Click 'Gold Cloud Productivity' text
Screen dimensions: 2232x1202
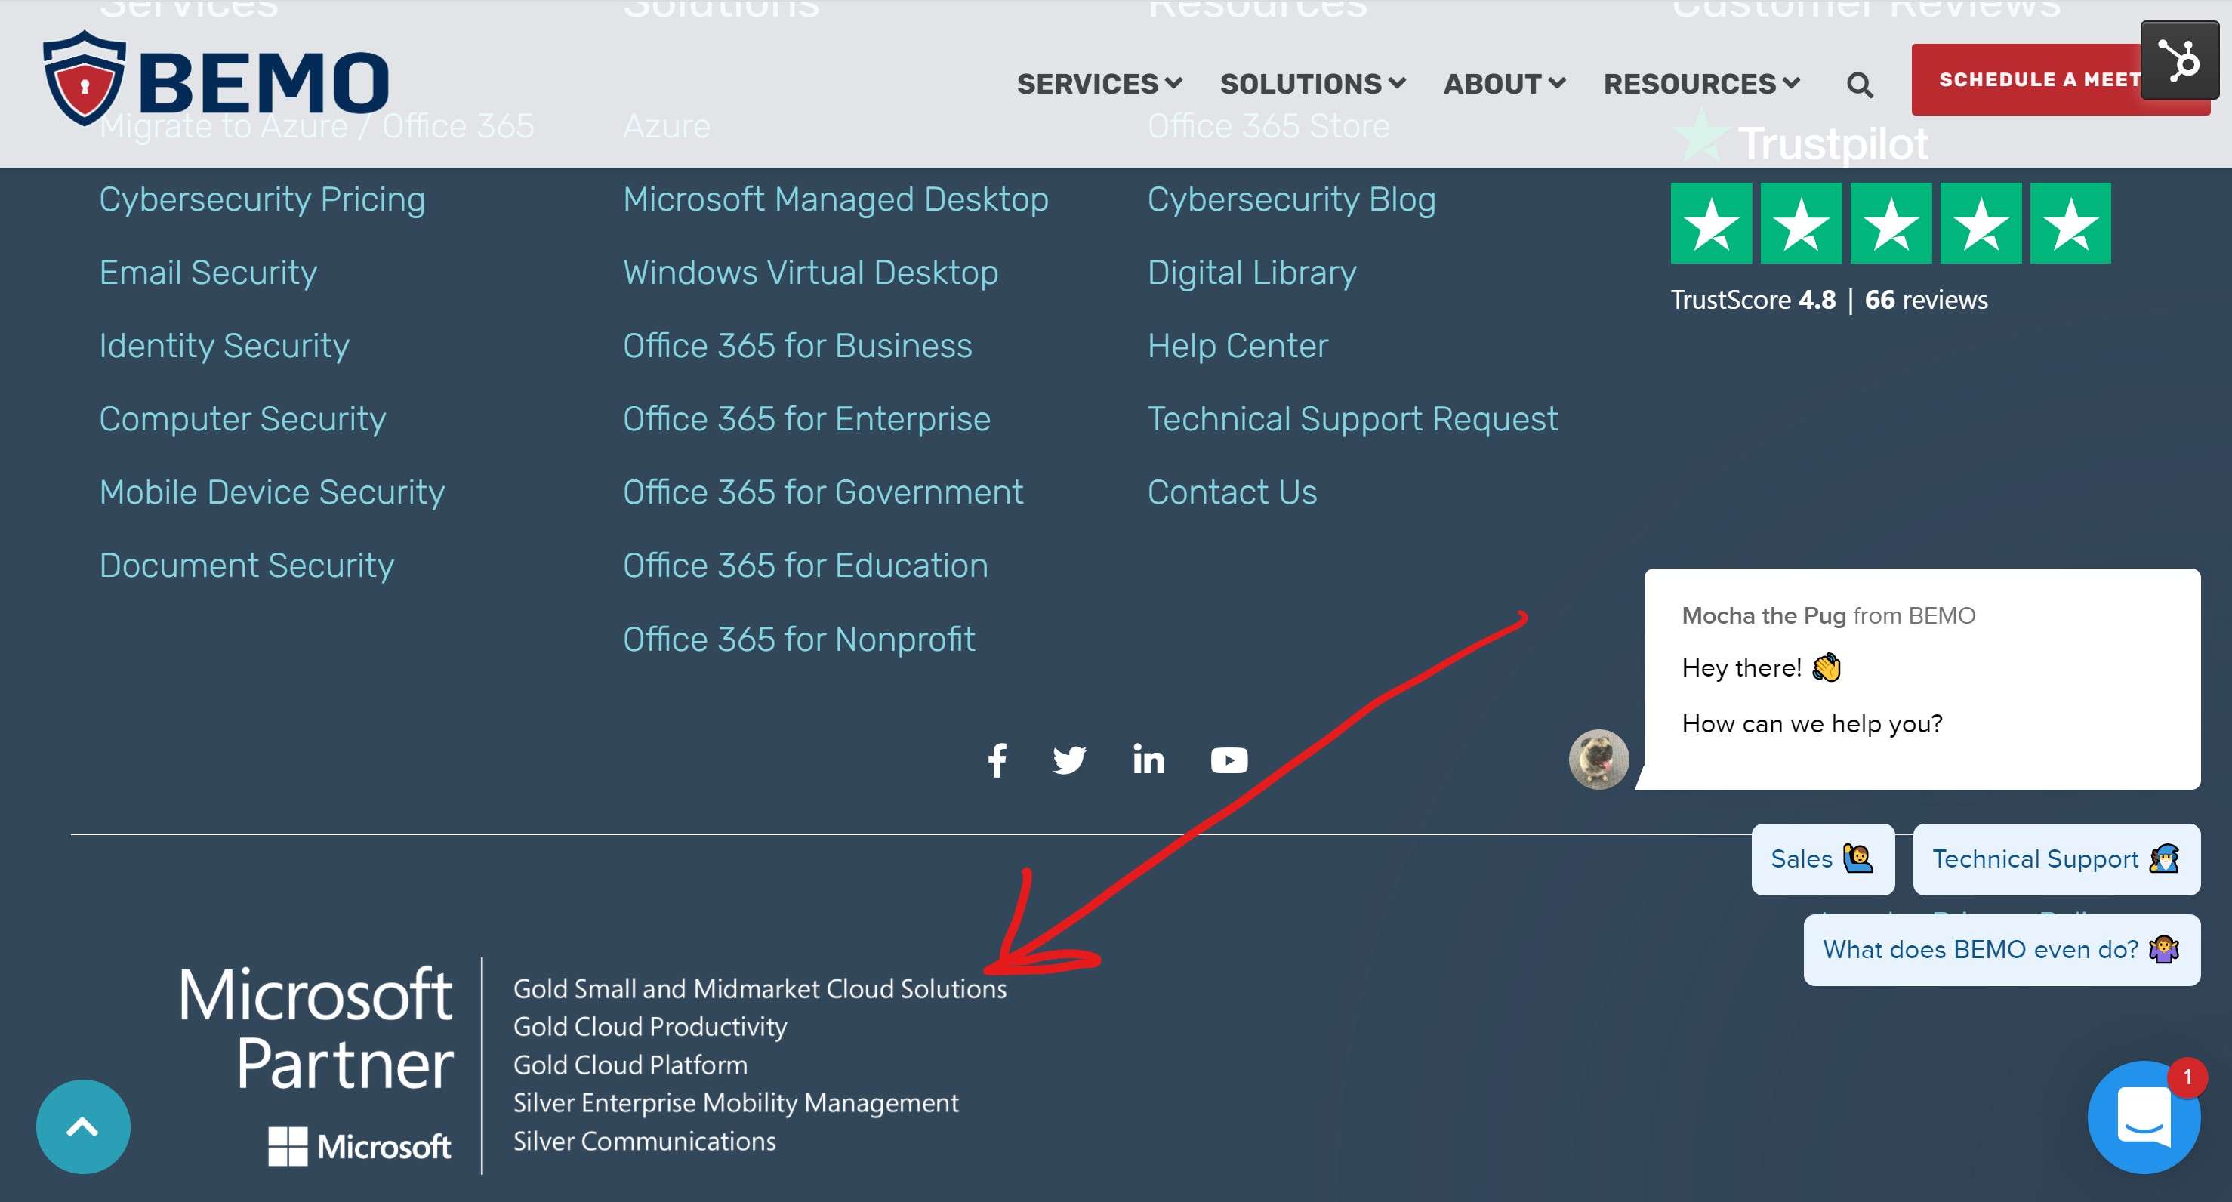650,1027
